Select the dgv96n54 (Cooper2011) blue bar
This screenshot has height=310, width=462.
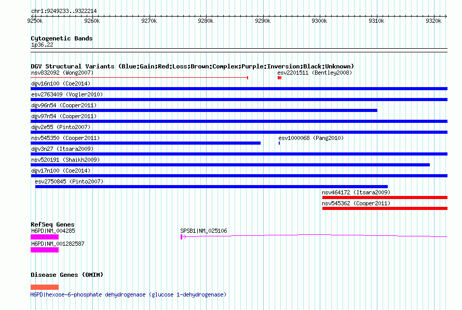click(x=204, y=110)
